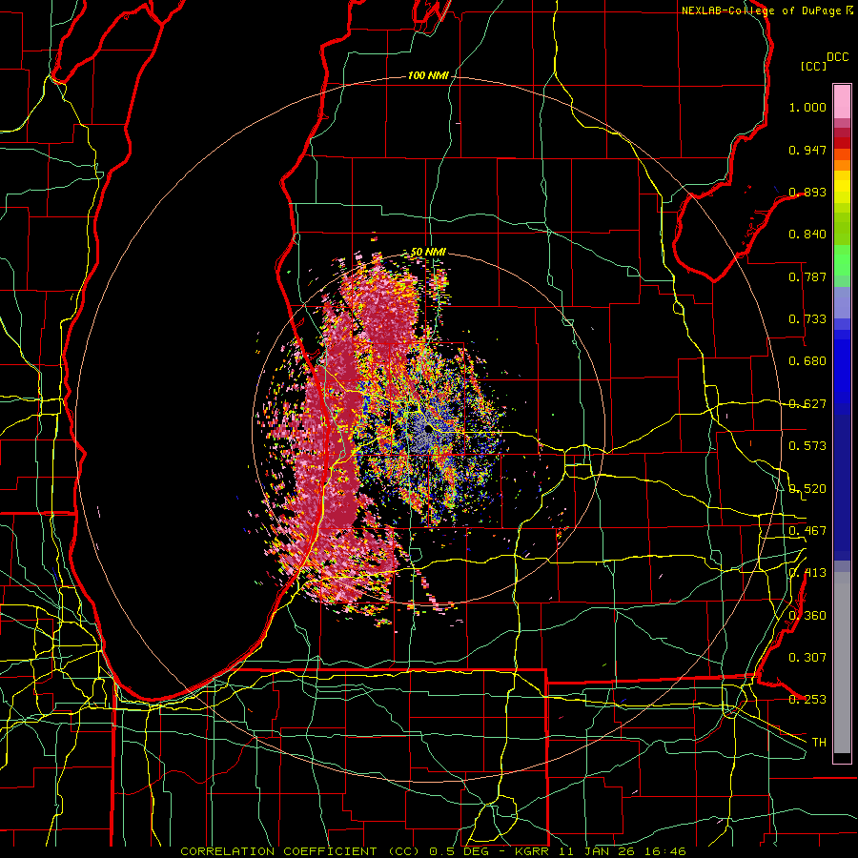Click the 0.307 legend value
This screenshot has height=858, width=858.
point(807,658)
